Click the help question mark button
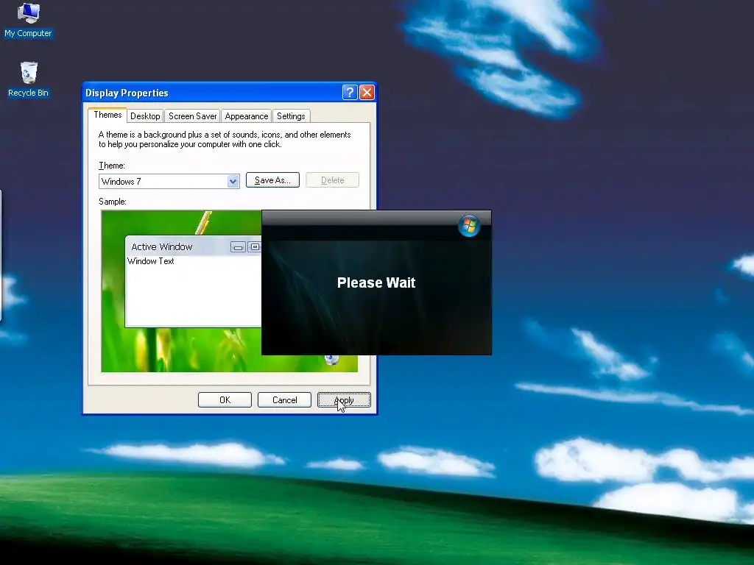Image resolution: width=754 pixels, height=565 pixels. 350,92
